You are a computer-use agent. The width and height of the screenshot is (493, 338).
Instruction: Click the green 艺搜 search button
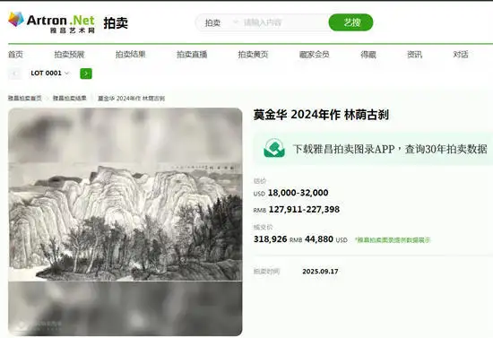click(350, 22)
